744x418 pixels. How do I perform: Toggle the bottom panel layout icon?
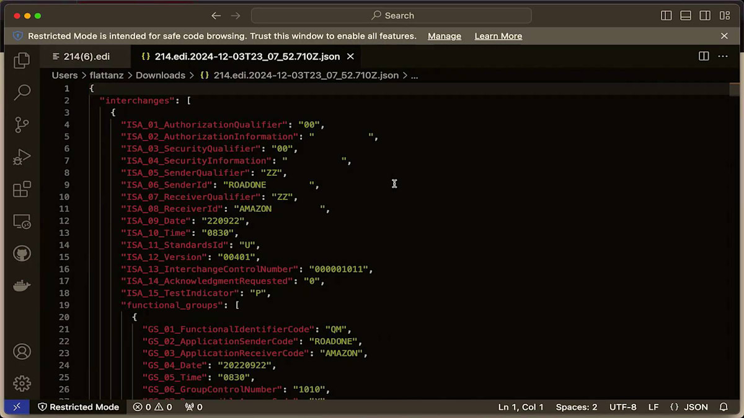[x=686, y=15]
